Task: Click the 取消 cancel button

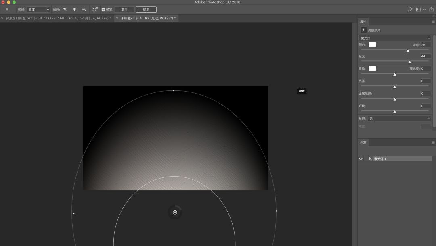Action: [124, 9]
